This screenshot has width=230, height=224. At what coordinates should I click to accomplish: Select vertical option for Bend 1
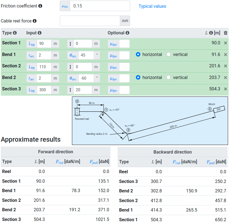click(x=169, y=55)
